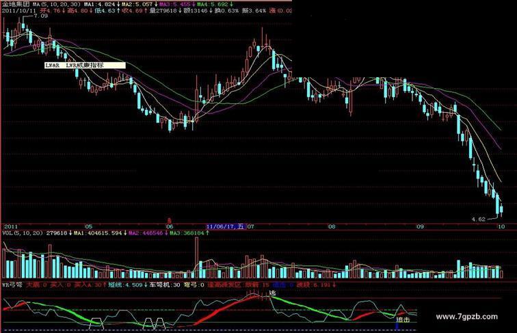The image size is (517, 333).
Task: Click the 2011/10/11 date value
Action: 18,10
